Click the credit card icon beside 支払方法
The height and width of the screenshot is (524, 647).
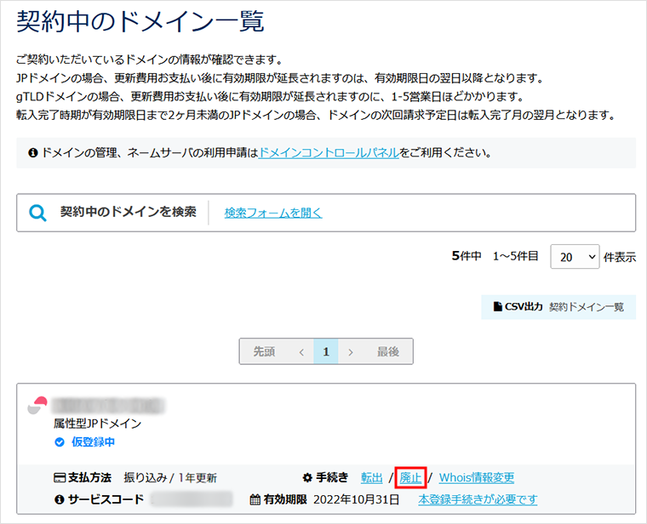60,478
